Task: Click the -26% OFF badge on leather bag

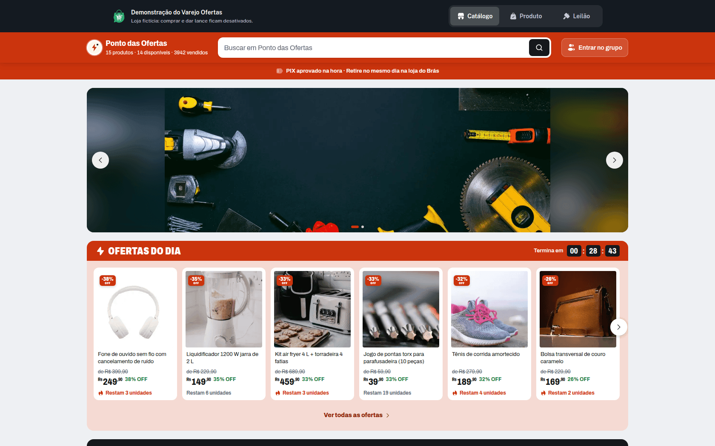Action: pyautogui.click(x=550, y=280)
